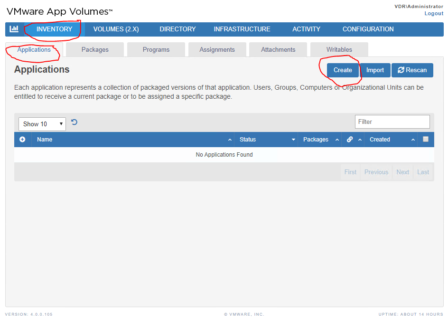Sort by Name column

tap(133, 140)
